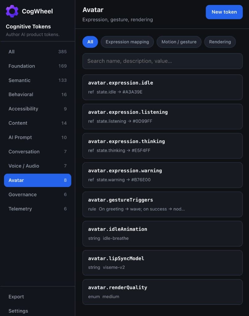Image resolution: width=249 pixels, height=316 pixels.
Task: Select the All filter chip
Action: pyautogui.click(x=90, y=42)
